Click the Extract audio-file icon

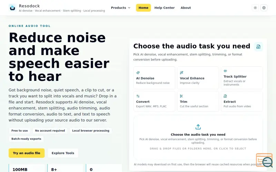(225, 96)
